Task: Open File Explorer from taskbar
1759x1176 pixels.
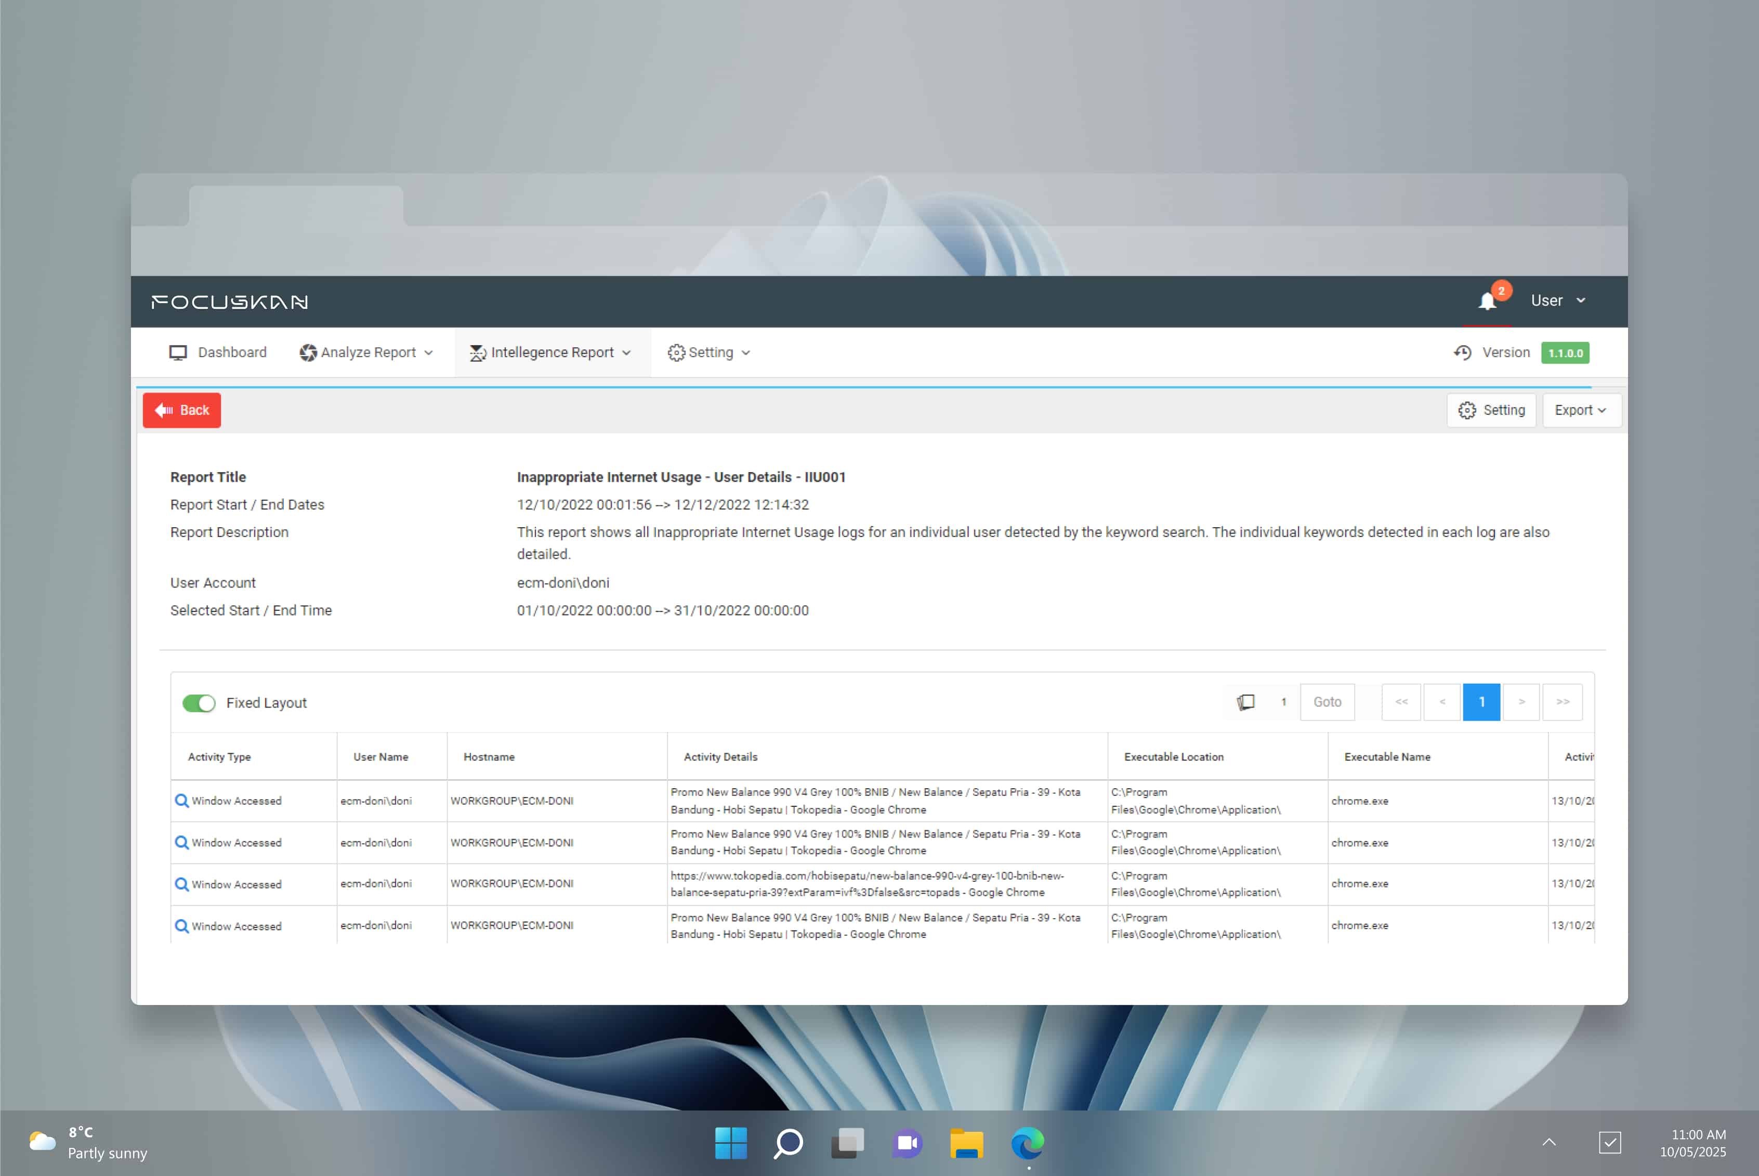Action: pos(966,1143)
